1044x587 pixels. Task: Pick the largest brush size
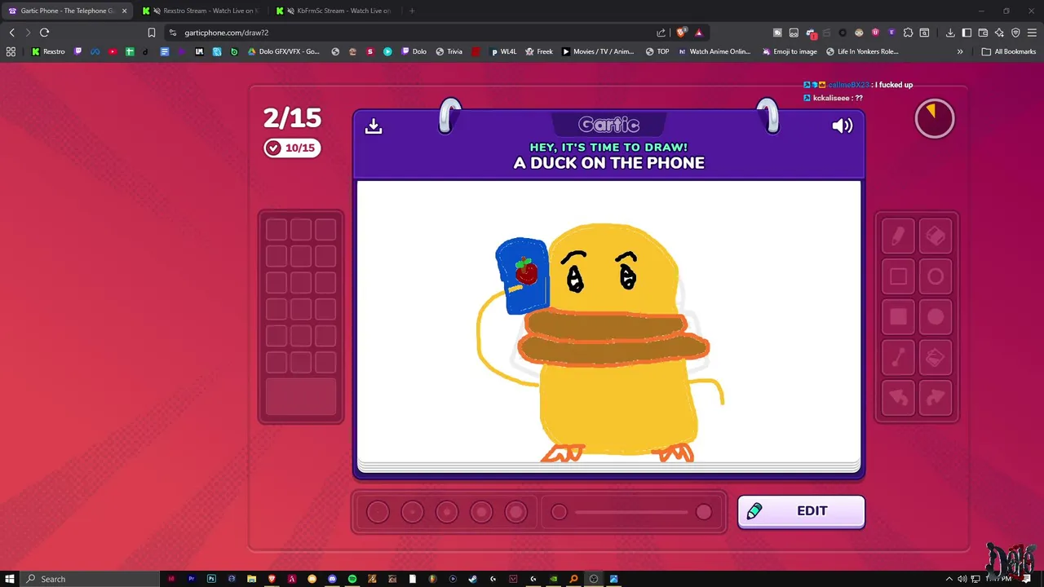[515, 512]
